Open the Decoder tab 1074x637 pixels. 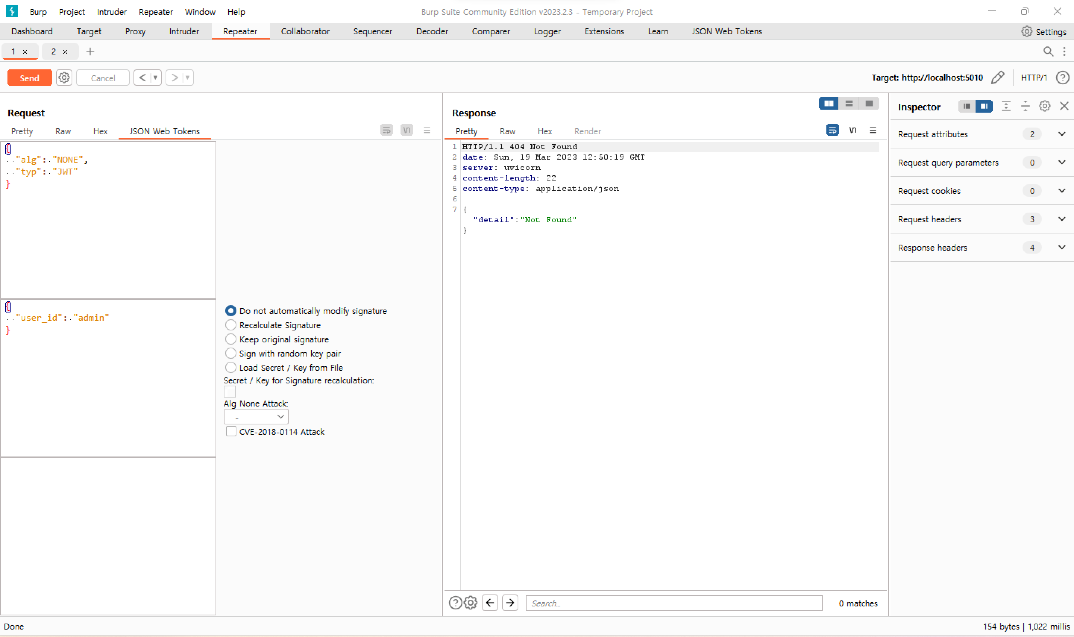tap(432, 31)
